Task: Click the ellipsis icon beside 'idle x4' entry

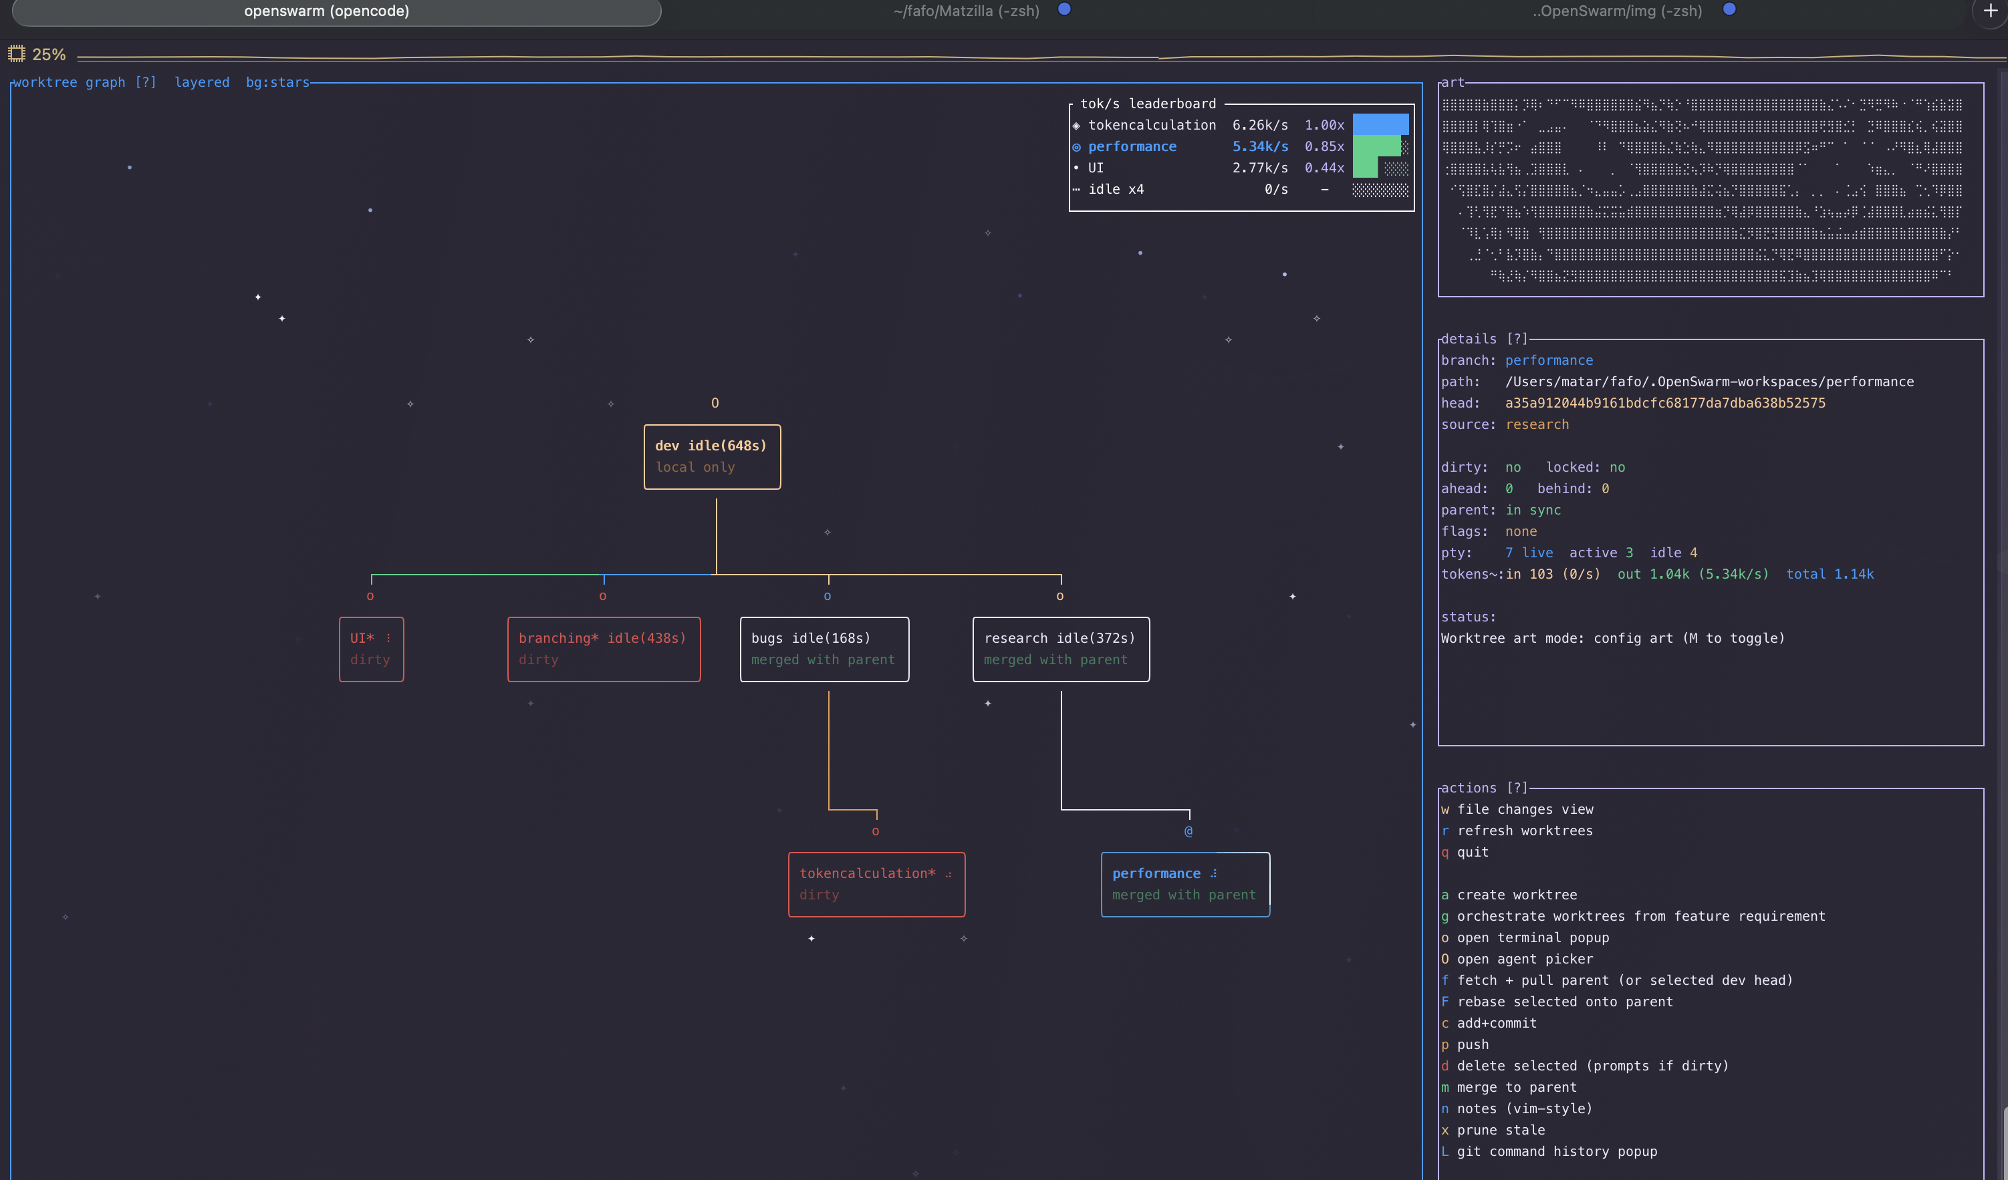Action: (1076, 190)
